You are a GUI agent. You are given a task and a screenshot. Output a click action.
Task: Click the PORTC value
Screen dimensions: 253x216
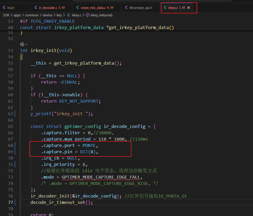pos(89,146)
